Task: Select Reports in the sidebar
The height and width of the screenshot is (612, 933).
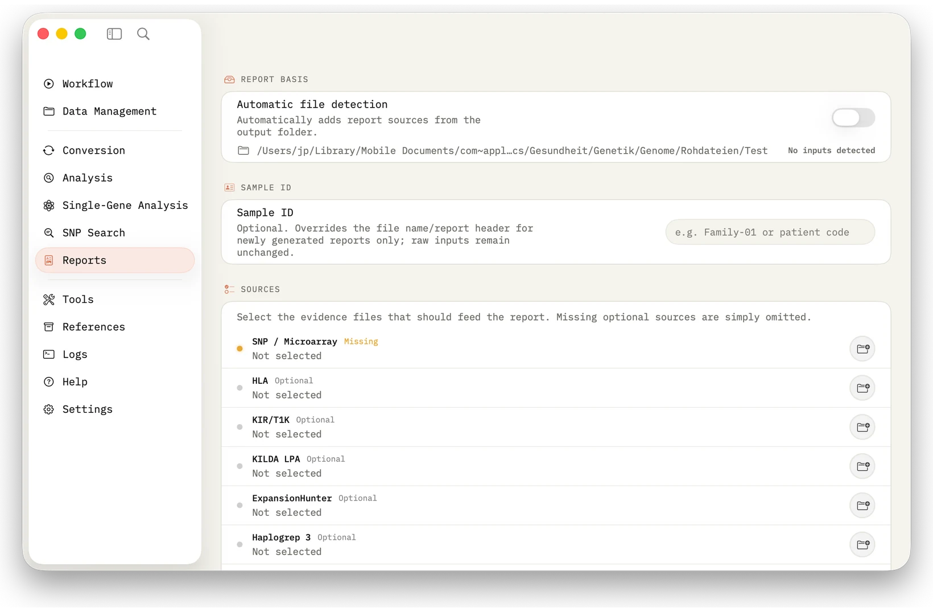Action: [115, 260]
